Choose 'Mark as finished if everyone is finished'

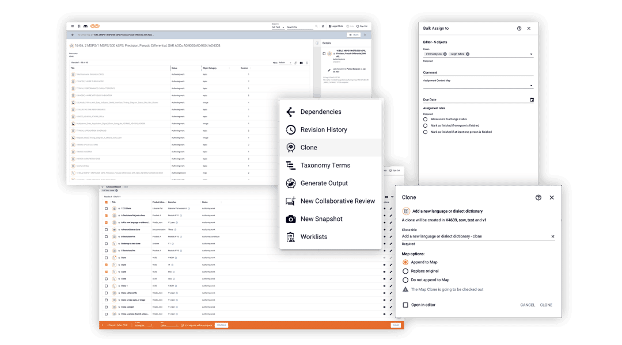coord(425,125)
